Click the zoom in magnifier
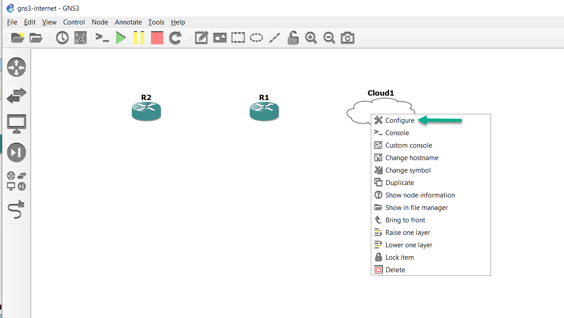 coord(311,38)
